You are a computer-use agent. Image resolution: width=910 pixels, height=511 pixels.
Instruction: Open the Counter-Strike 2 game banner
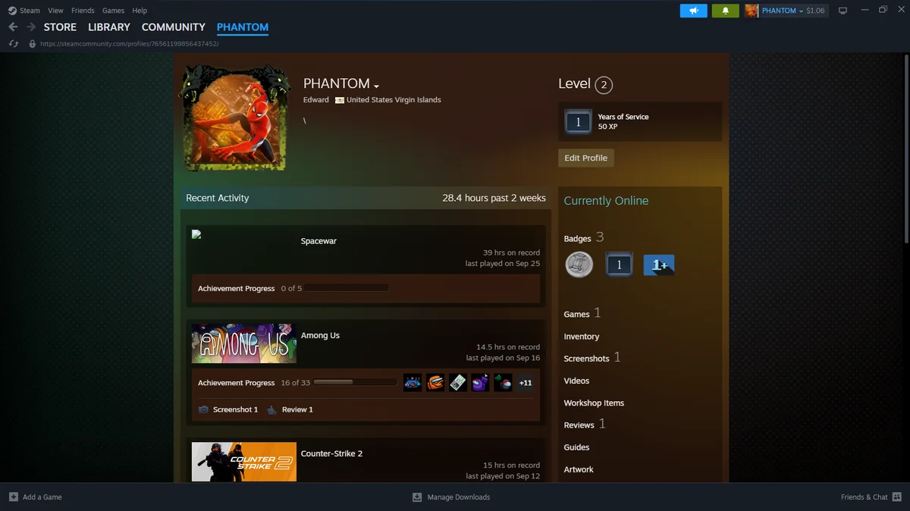pos(244,462)
